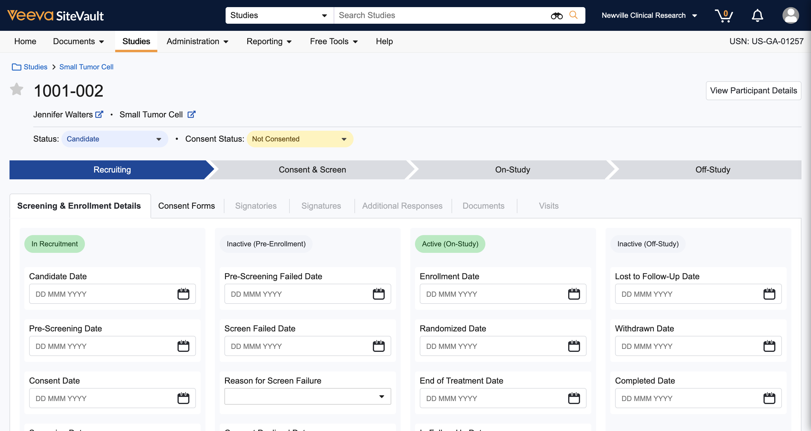Open calendar picker for Completed Date

[x=769, y=398]
